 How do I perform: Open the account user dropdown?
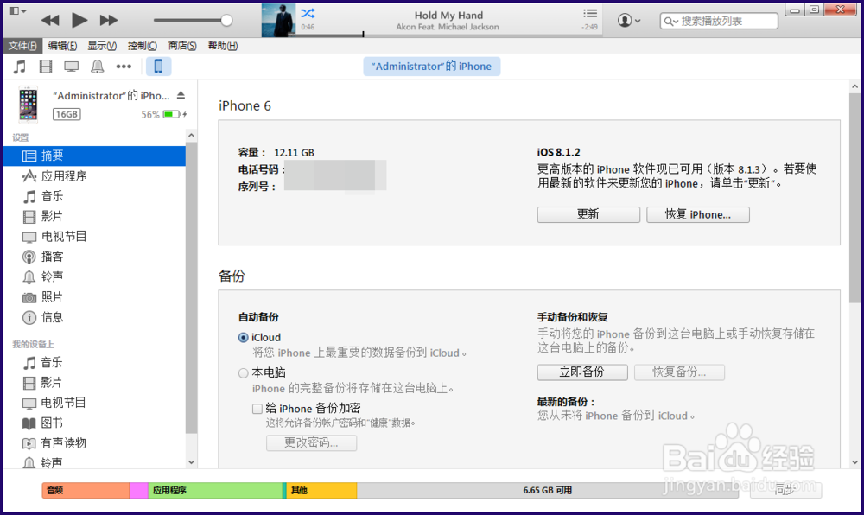coord(629,21)
